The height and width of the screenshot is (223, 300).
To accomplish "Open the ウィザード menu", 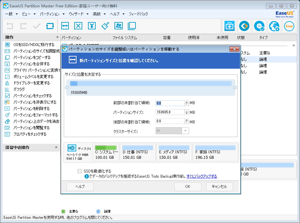I will 79,14.
